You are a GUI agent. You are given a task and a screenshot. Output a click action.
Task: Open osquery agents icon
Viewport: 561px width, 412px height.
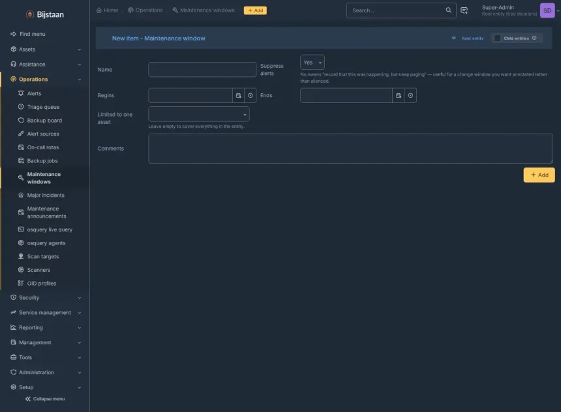point(21,243)
